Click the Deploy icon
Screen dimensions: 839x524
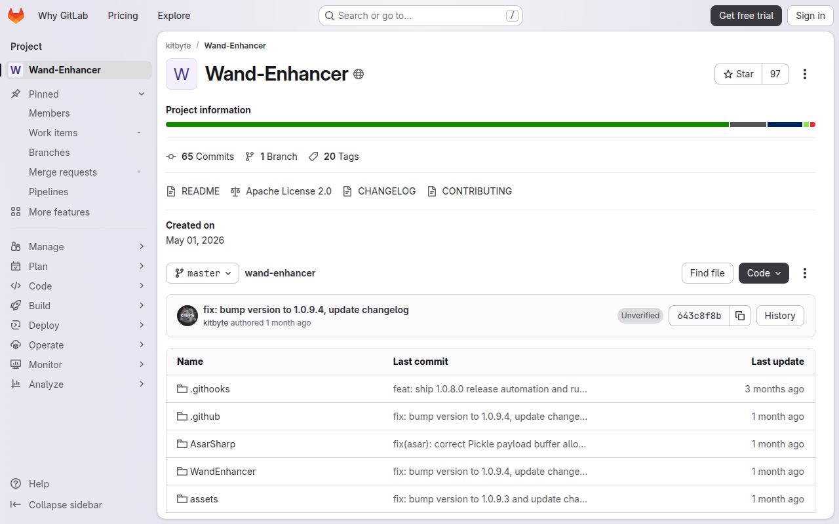pos(16,326)
